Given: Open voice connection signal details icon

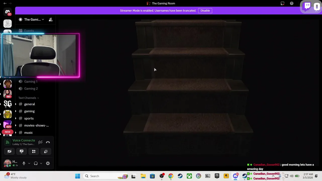Looking at the screenshot, I should coord(8,143).
